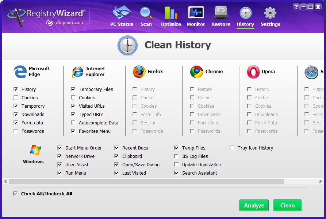The image size is (326, 219).
Task: Click the Microsoft Edge browser icon
Action: (20, 72)
